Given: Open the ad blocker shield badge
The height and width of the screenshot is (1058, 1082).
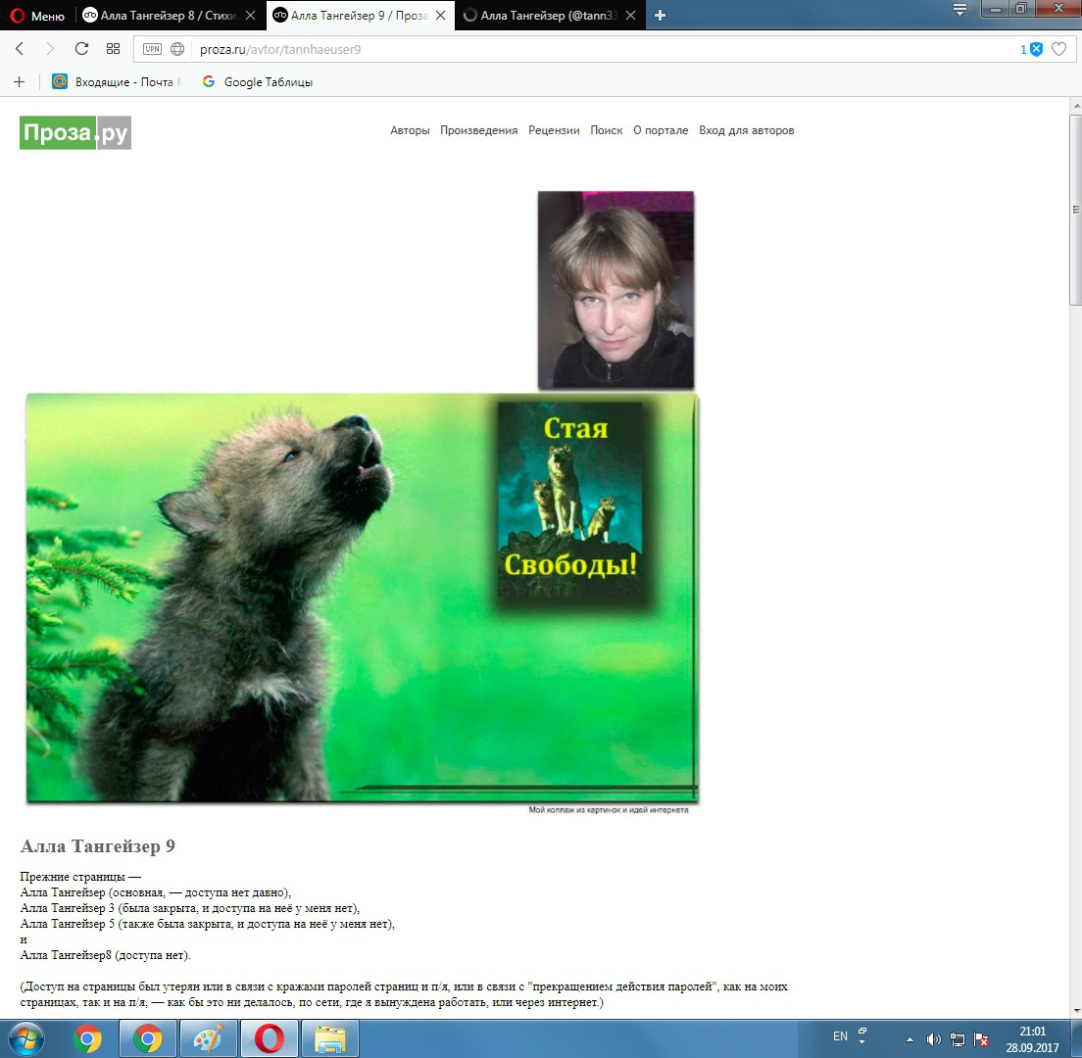Looking at the screenshot, I should tap(1035, 49).
